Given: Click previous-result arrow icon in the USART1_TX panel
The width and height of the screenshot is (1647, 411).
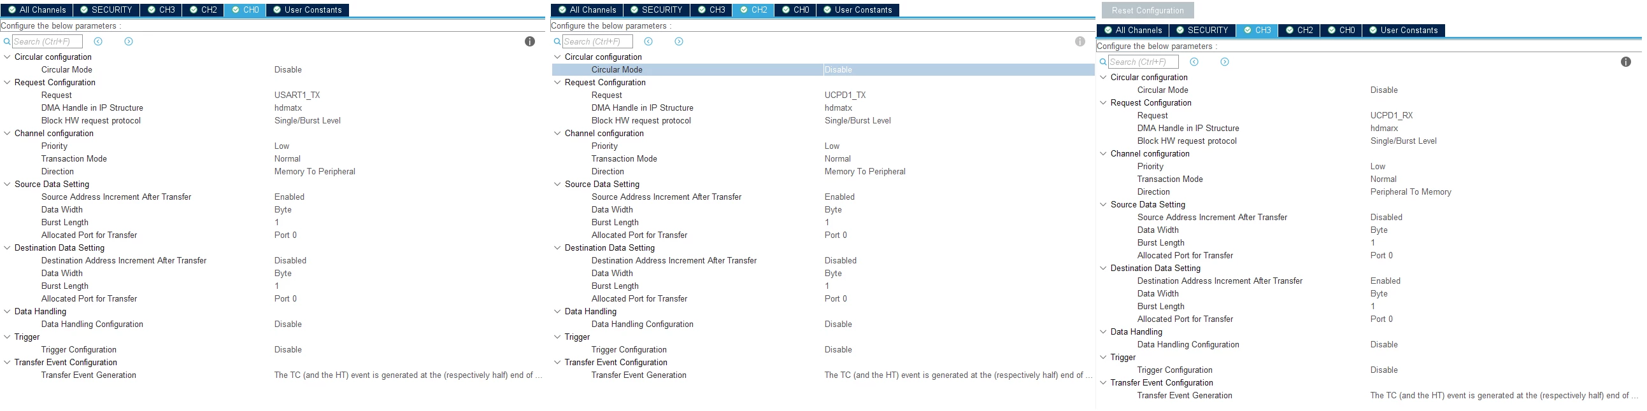Looking at the screenshot, I should point(98,41).
